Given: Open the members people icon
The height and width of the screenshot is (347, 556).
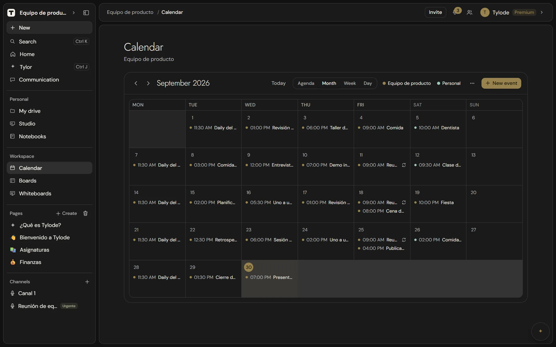Looking at the screenshot, I should 470,12.
